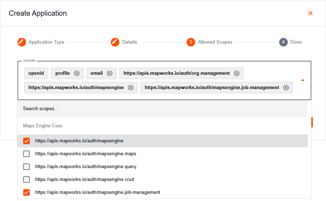The height and width of the screenshot is (201, 326).
Task: Check the mapsengine.query checkbox
Action: (26, 167)
